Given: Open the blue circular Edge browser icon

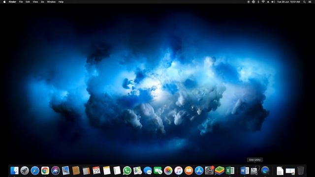Looking at the screenshot, I should coord(265,171).
